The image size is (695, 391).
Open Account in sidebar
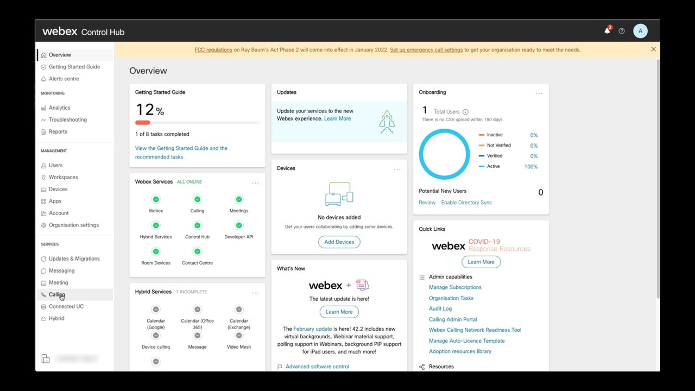(75, 213)
